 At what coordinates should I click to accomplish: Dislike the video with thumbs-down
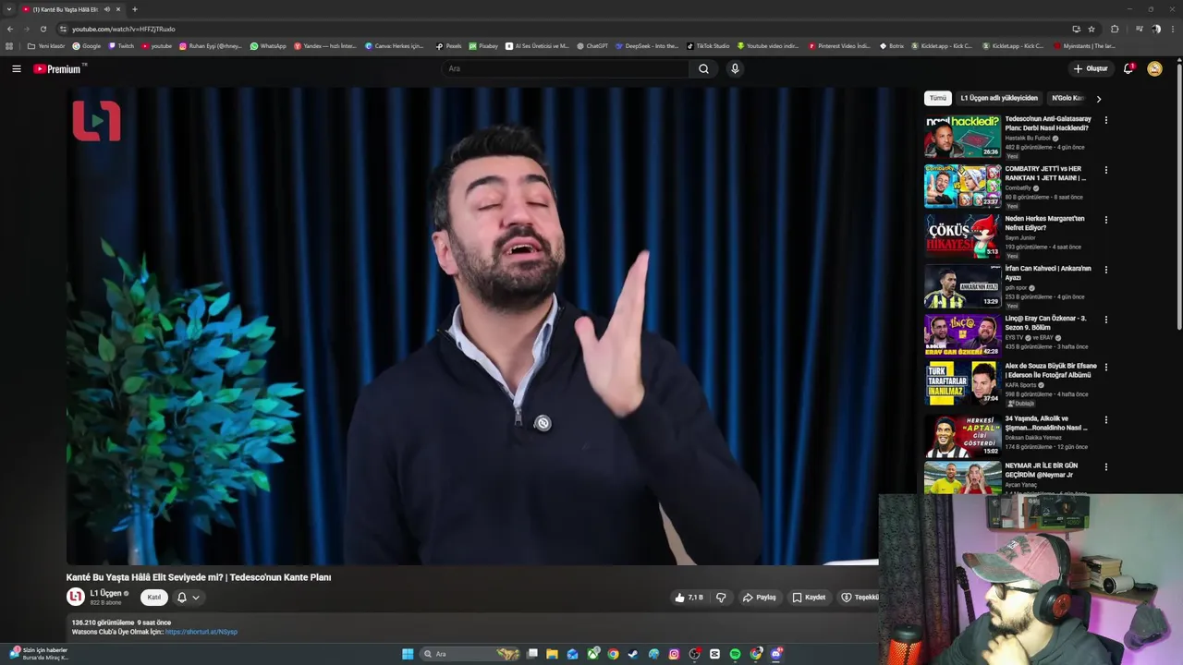pos(721,598)
